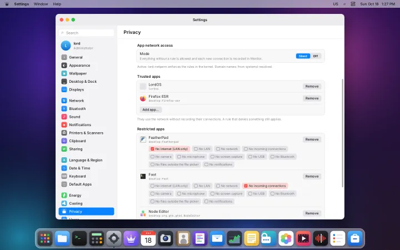This screenshot has width=400, height=250.
Task: Open Appearance settings in sidebar
Action: [x=86, y=66]
